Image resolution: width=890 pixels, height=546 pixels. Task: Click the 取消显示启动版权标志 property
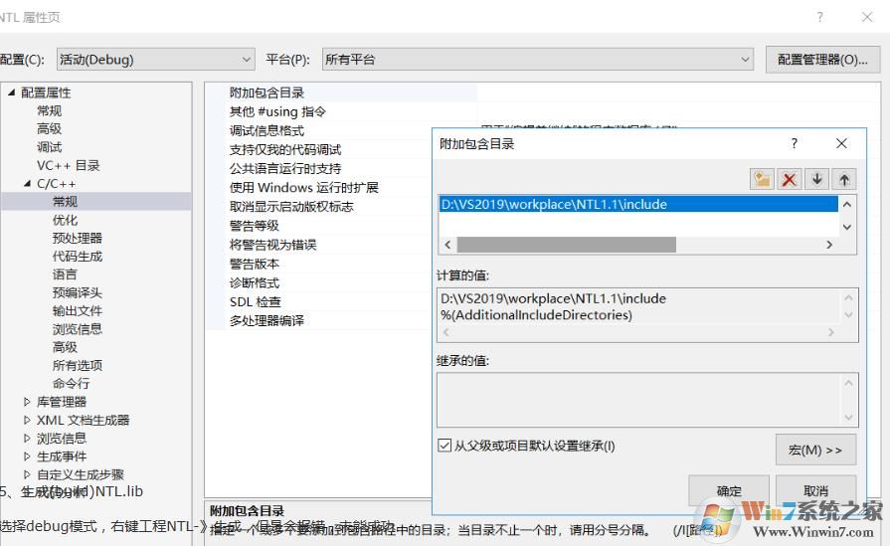pyautogui.click(x=291, y=207)
